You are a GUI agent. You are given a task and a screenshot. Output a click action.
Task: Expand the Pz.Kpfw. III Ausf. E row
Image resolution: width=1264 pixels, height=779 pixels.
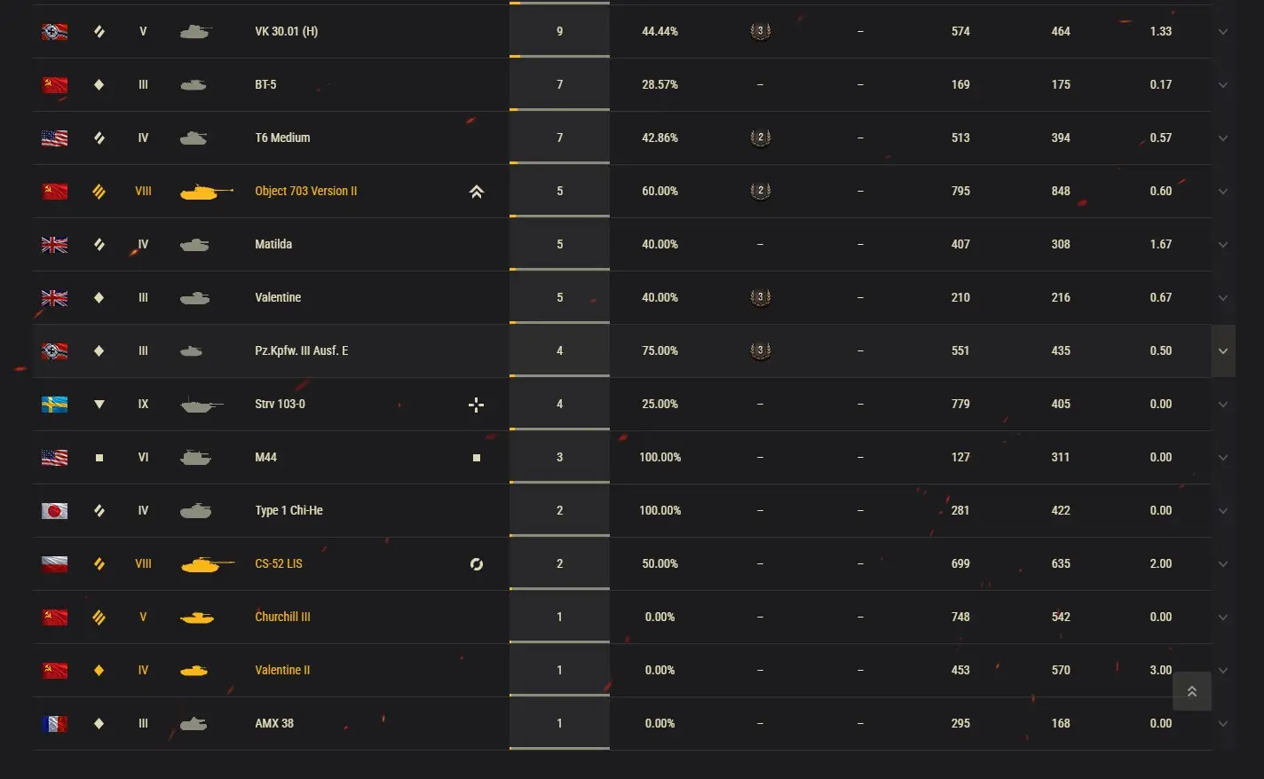tap(1223, 351)
